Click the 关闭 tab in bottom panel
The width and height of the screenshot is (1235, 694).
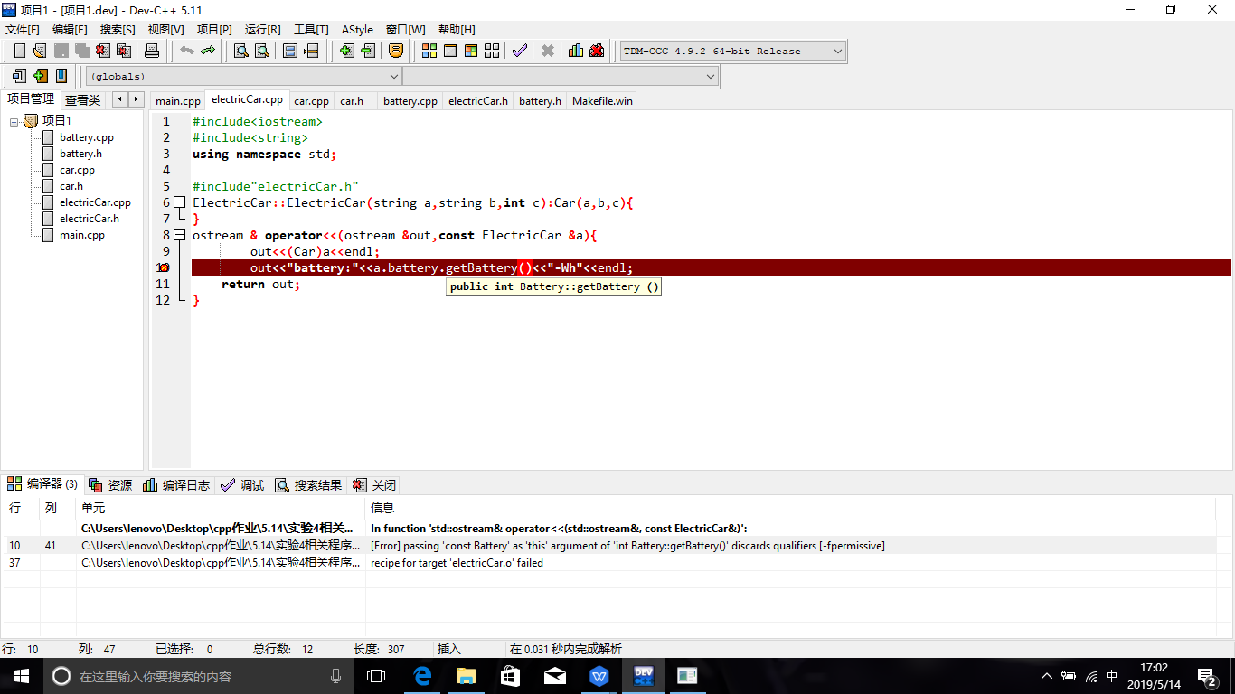coord(374,485)
